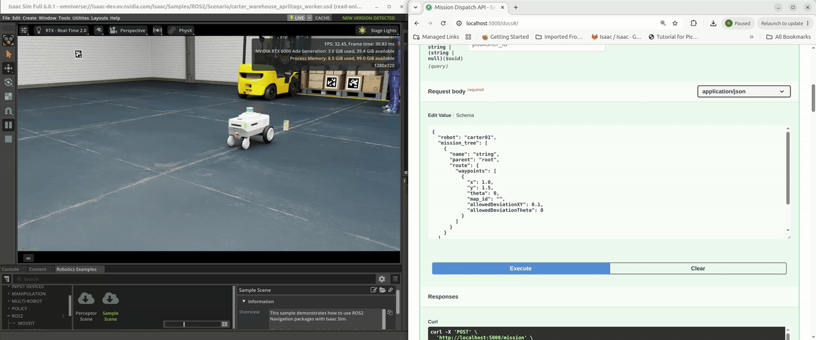Stop the simulation with the square button
This screenshot has width=816, height=340.
coord(8,139)
